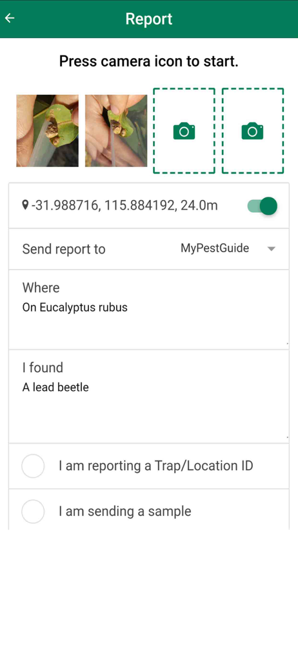Viewport: 298px width, 645px height.
Task: Expand the Send report to dropdown arrow
Action: (271, 249)
